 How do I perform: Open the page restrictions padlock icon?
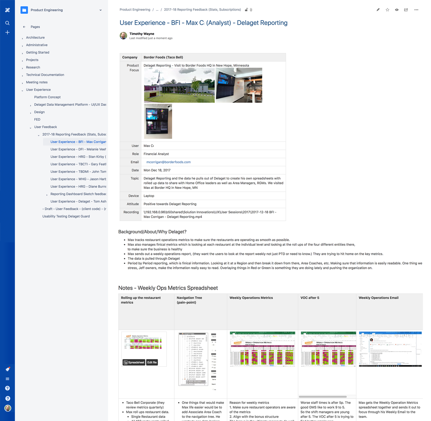tap(246, 9)
